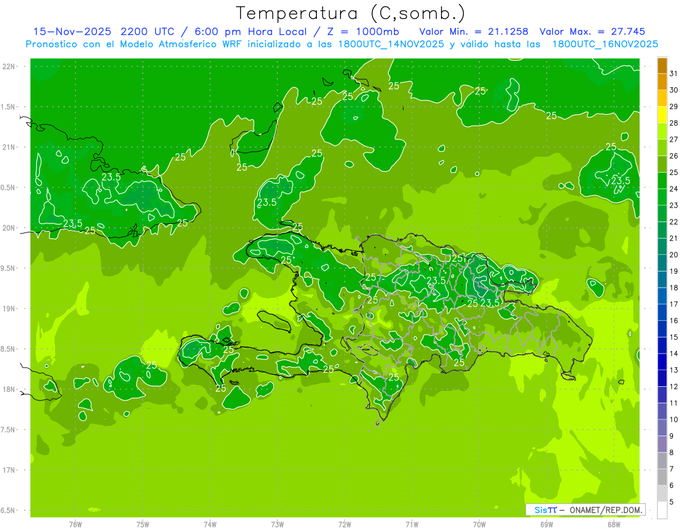Click the teal 20 degree legend swatch
The image size is (689, 532).
pyautogui.click(x=662, y=247)
